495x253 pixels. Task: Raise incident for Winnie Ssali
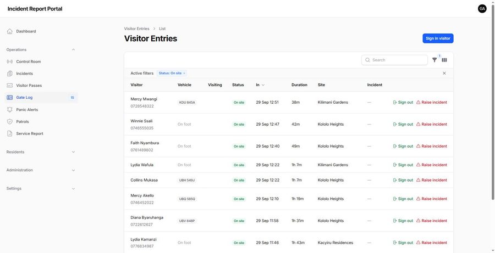[x=432, y=124]
